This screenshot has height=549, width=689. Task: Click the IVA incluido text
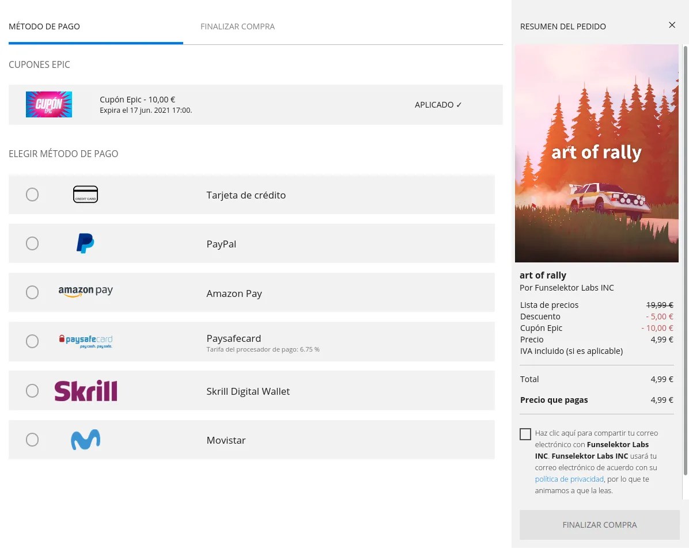(x=571, y=351)
